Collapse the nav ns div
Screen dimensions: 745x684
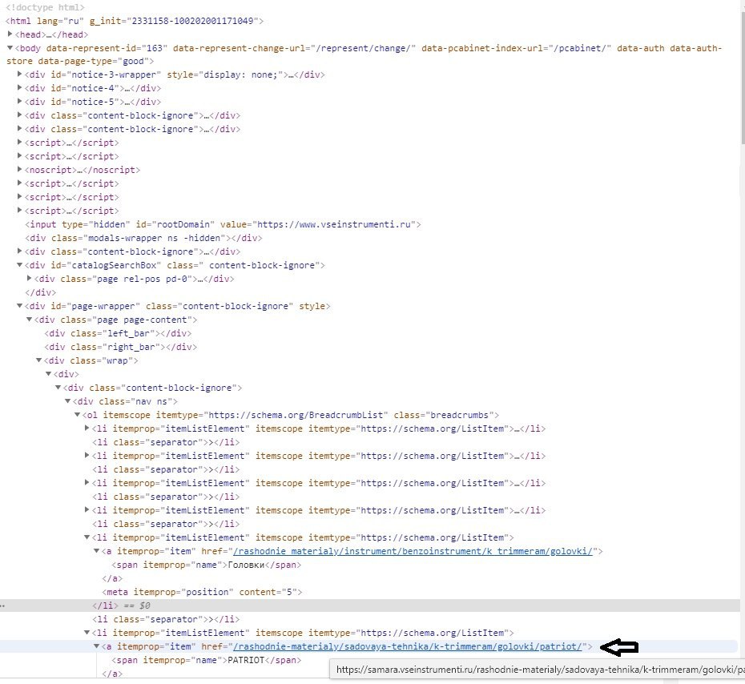(67, 401)
